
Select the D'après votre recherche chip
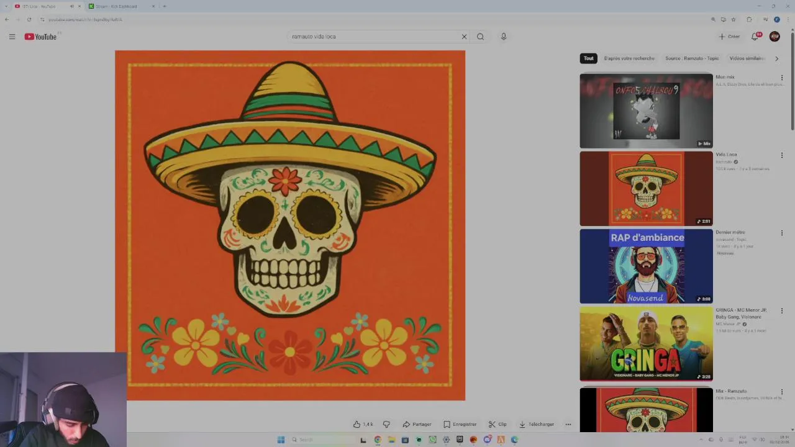tap(629, 58)
